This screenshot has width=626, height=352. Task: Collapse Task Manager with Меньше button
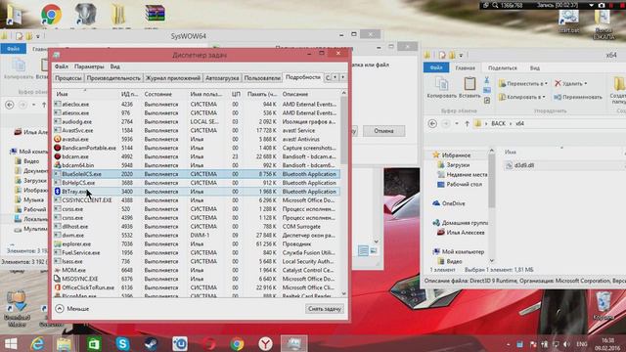72,309
